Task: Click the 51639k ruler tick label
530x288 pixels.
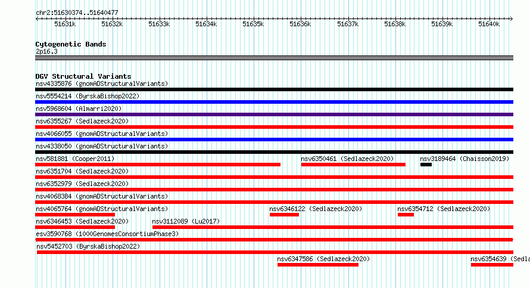Action: [442, 24]
